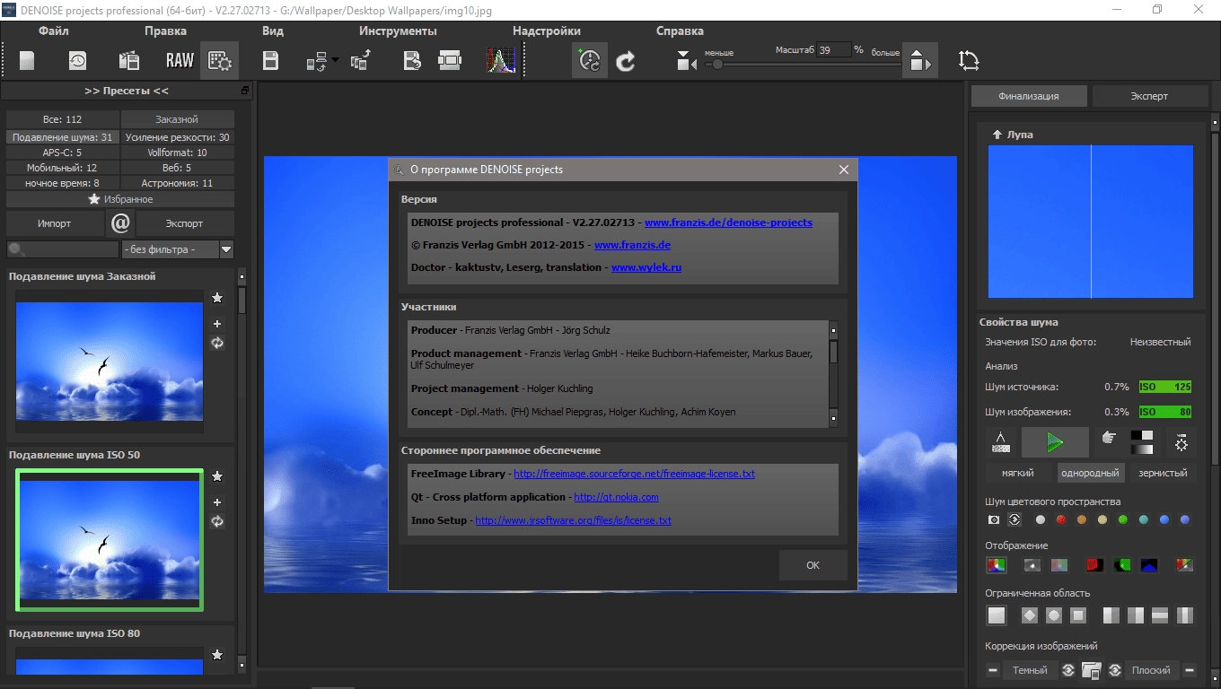
Task: Toggle the 'Усиление резкости: 30' filter
Action: coord(178,137)
